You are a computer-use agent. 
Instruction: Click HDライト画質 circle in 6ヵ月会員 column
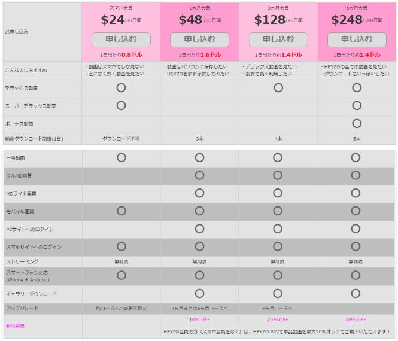point(356,193)
